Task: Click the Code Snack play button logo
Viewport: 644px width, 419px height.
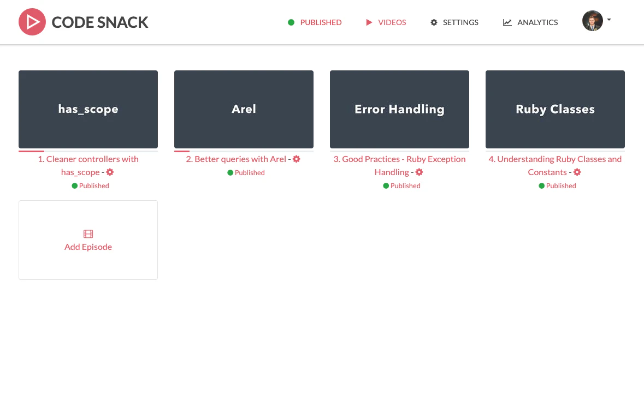Action: (32, 22)
